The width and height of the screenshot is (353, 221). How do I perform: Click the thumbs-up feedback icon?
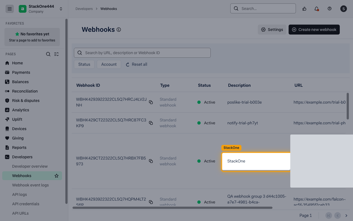coord(304,9)
